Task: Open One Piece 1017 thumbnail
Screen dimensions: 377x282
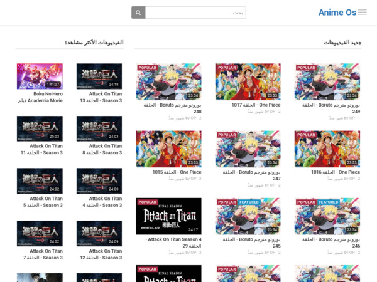Action: coord(248,81)
